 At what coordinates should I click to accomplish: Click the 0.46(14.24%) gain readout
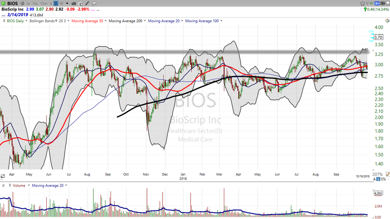[378, 9]
